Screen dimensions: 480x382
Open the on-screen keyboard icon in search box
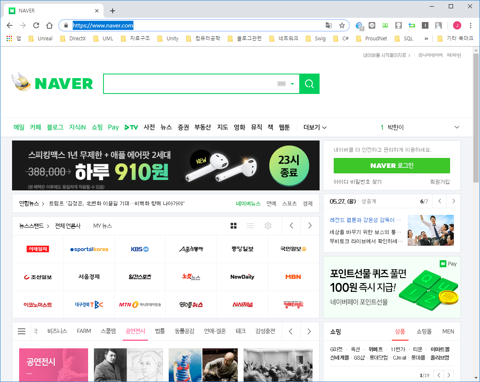tap(281, 84)
